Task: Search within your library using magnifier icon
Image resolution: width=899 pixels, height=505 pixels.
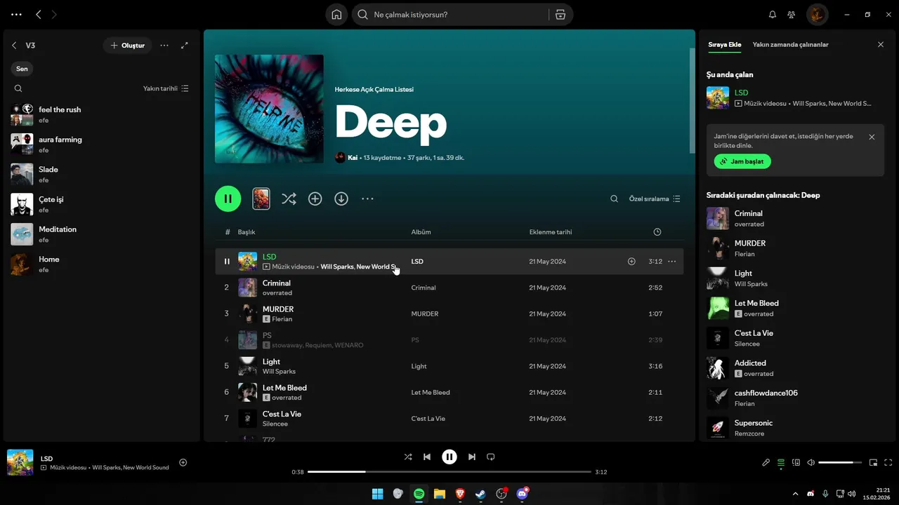Action: pyautogui.click(x=18, y=88)
